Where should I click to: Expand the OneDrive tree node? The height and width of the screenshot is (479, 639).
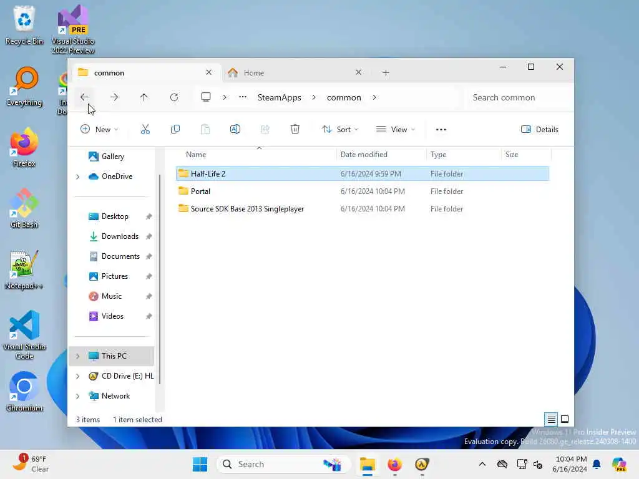coord(78,177)
